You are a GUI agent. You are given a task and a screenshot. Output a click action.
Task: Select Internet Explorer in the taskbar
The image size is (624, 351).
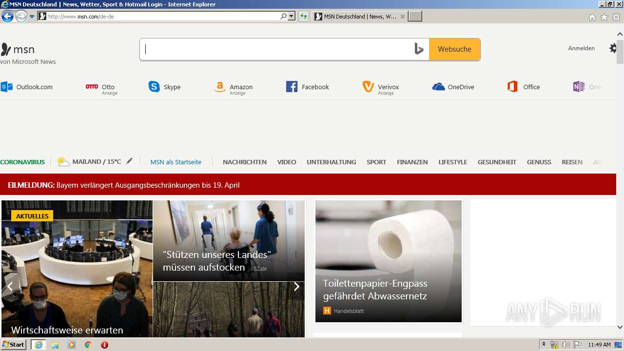point(38,345)
